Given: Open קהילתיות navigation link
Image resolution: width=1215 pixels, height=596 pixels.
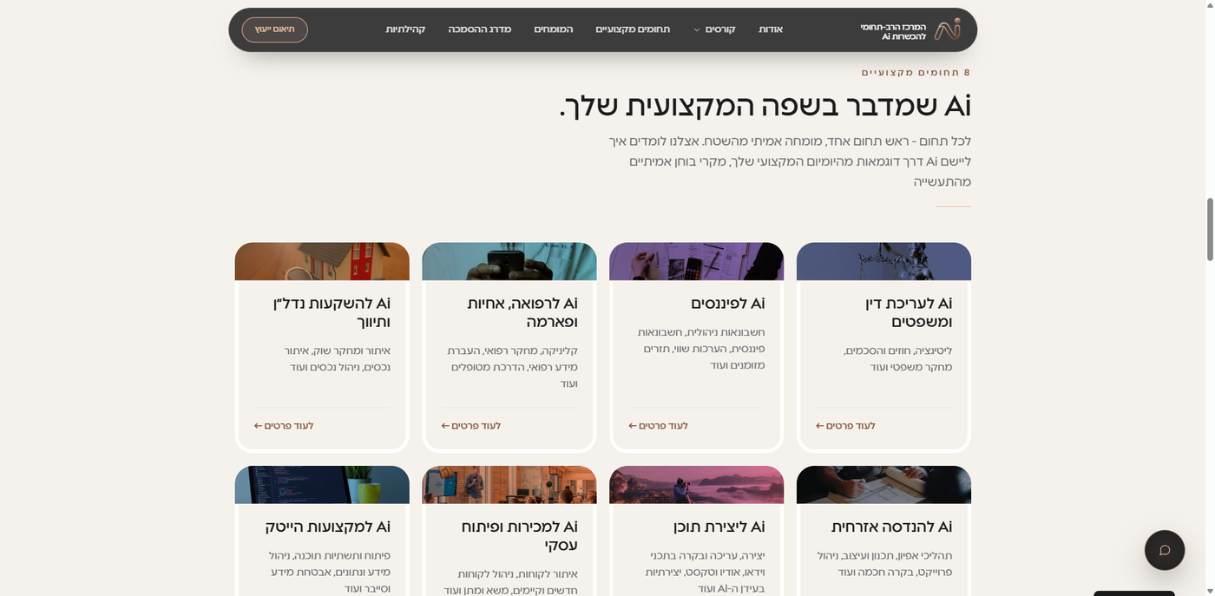Looking at the screenshot, I should [405, 29].
